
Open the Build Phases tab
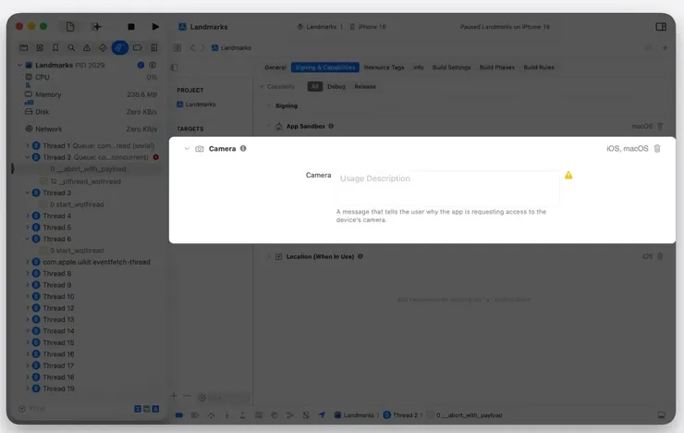(x=497, y=68)
